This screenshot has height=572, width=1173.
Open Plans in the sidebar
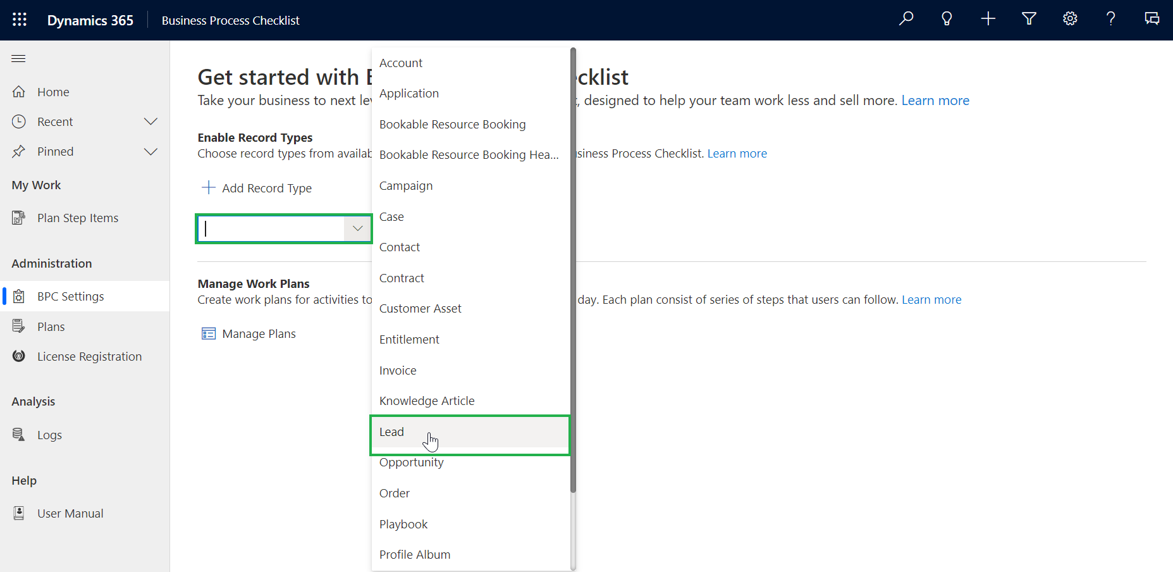(x=85, y=326)
